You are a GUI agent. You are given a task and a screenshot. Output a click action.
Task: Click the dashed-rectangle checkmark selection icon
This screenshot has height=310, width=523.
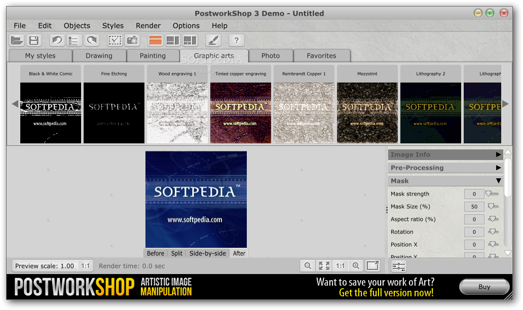click(x=115, y=41)
